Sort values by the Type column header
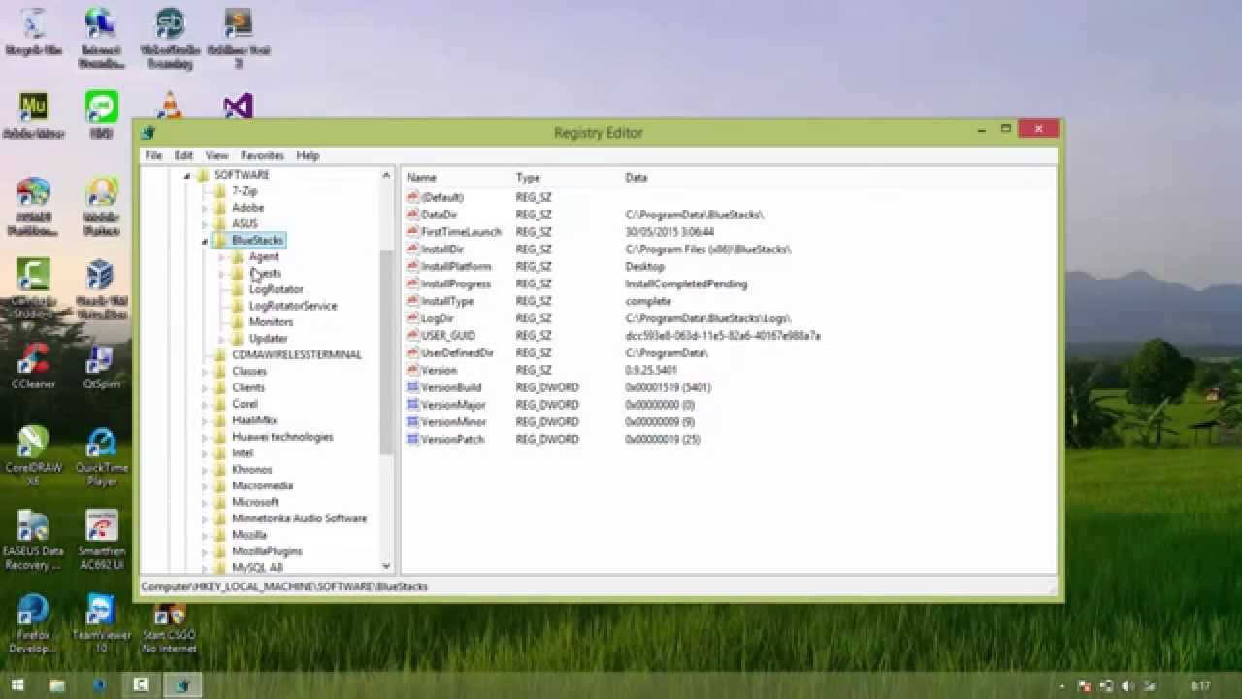1242x699 pixels. tap(567, 178)
